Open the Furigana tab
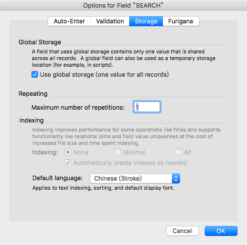247x245 pixels. [180, 21]
